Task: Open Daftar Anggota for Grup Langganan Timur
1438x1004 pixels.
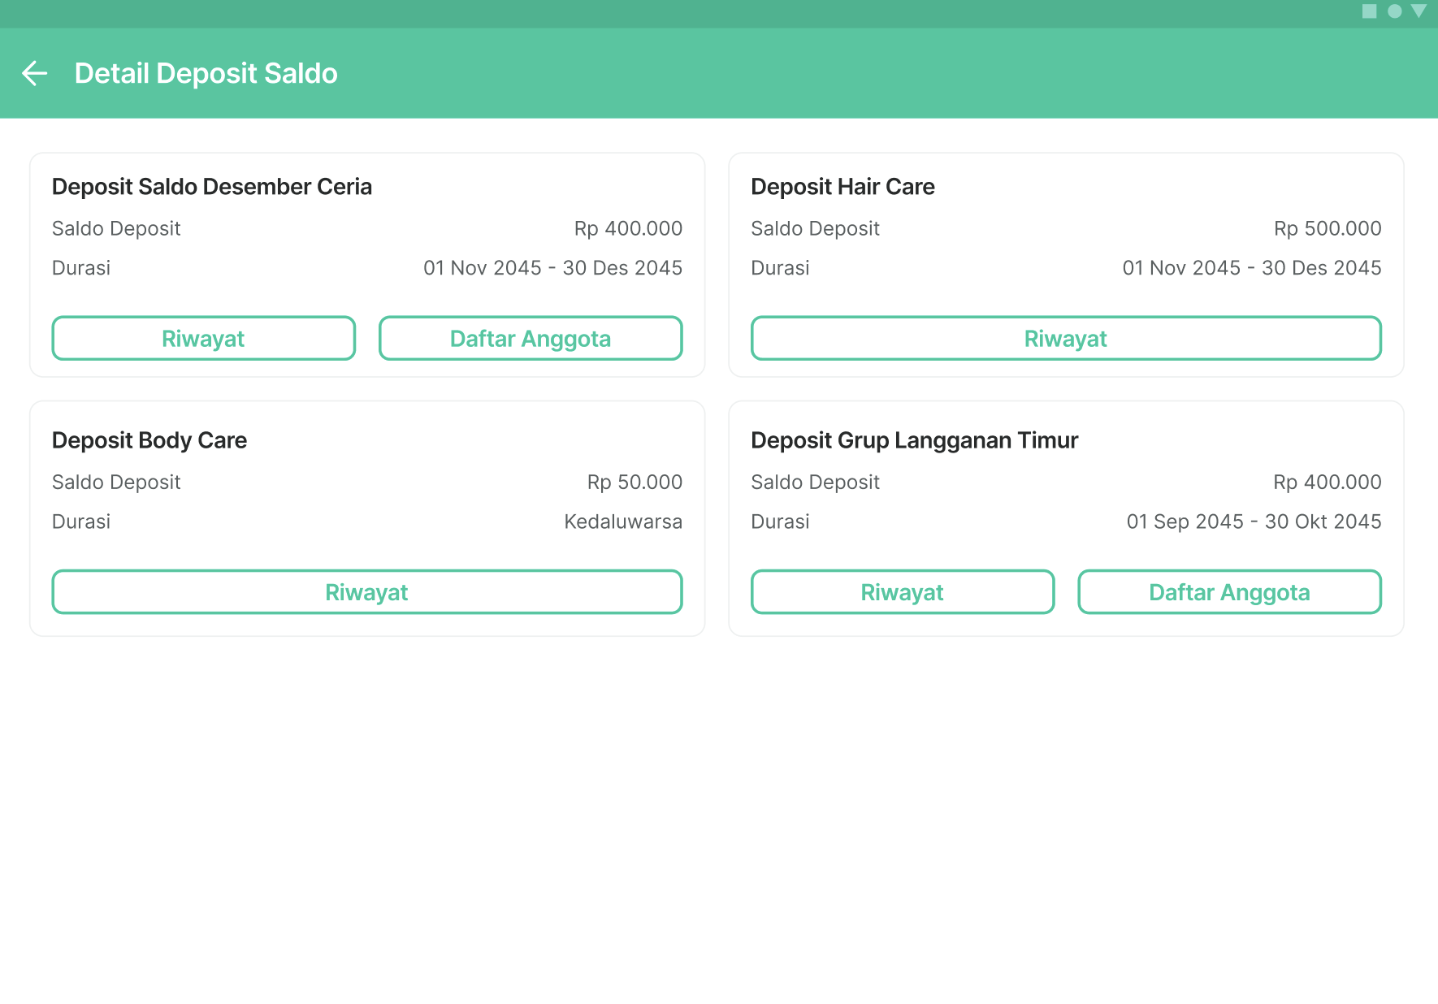Action: click(1229, 591)
